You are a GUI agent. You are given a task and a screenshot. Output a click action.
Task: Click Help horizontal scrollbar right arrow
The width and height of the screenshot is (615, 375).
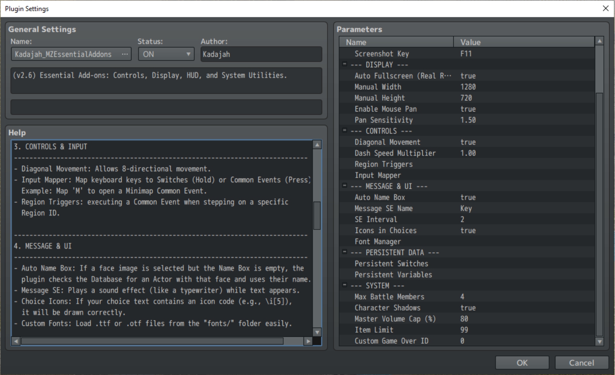pyautogui.click(x=308, y=341)
